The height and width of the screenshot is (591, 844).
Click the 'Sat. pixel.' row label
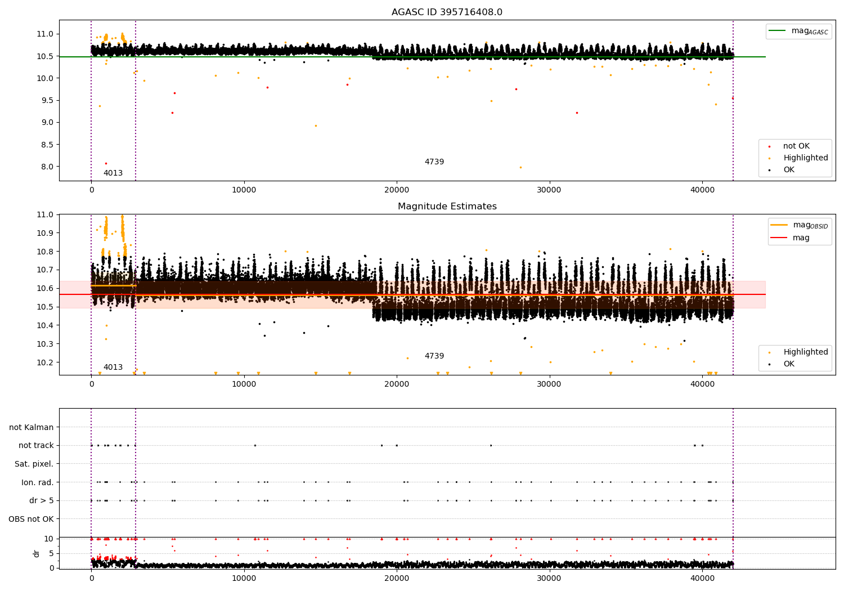pos(34,464)
